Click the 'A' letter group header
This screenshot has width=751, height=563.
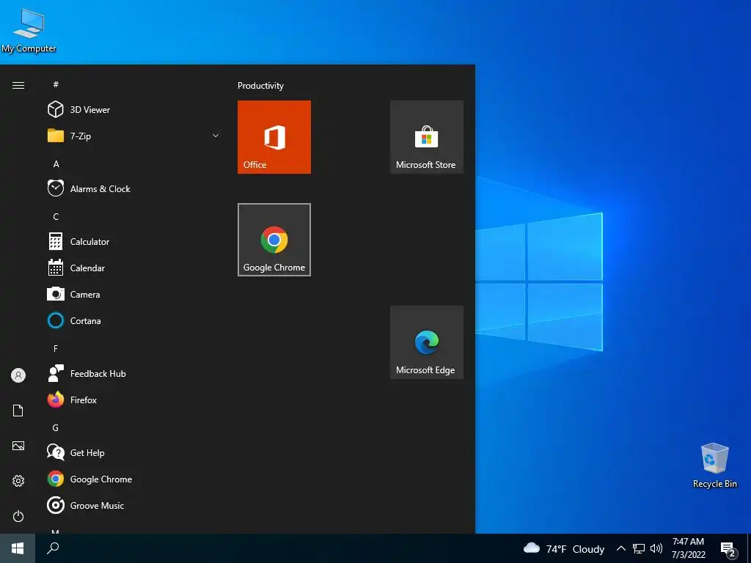coord(56,163)
